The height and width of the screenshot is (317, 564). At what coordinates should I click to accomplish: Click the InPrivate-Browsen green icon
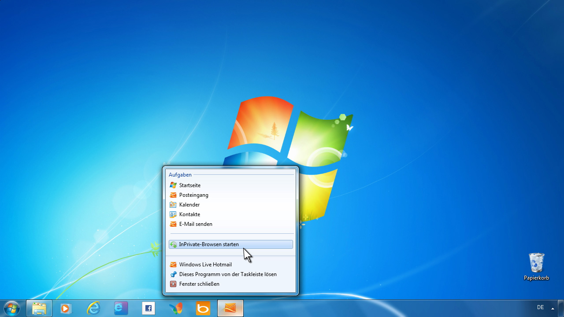click(x=173, y=244)
